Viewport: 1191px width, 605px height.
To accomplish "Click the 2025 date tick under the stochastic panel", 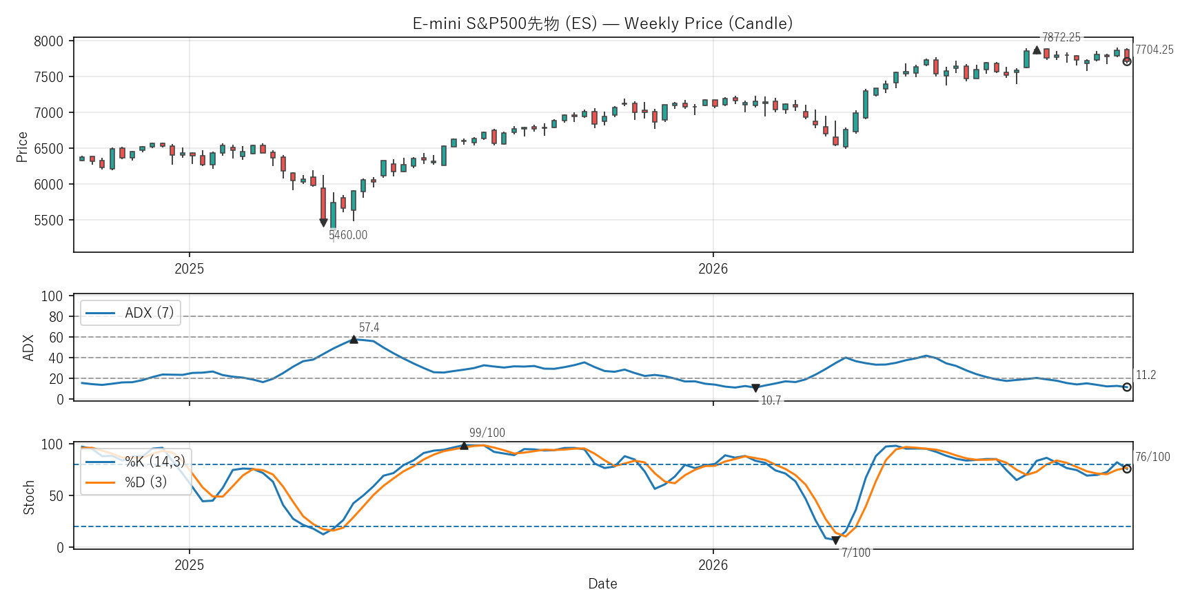I will point(189,565).
